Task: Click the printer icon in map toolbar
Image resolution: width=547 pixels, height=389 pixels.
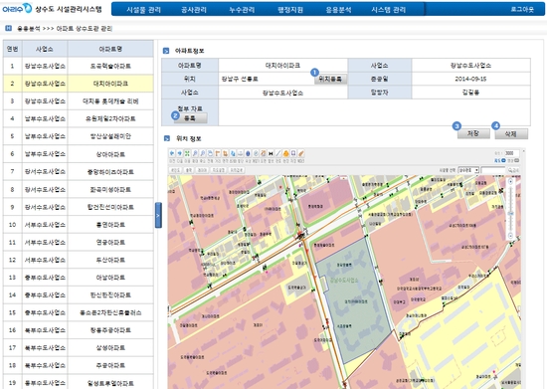Action: pos(241,153)
